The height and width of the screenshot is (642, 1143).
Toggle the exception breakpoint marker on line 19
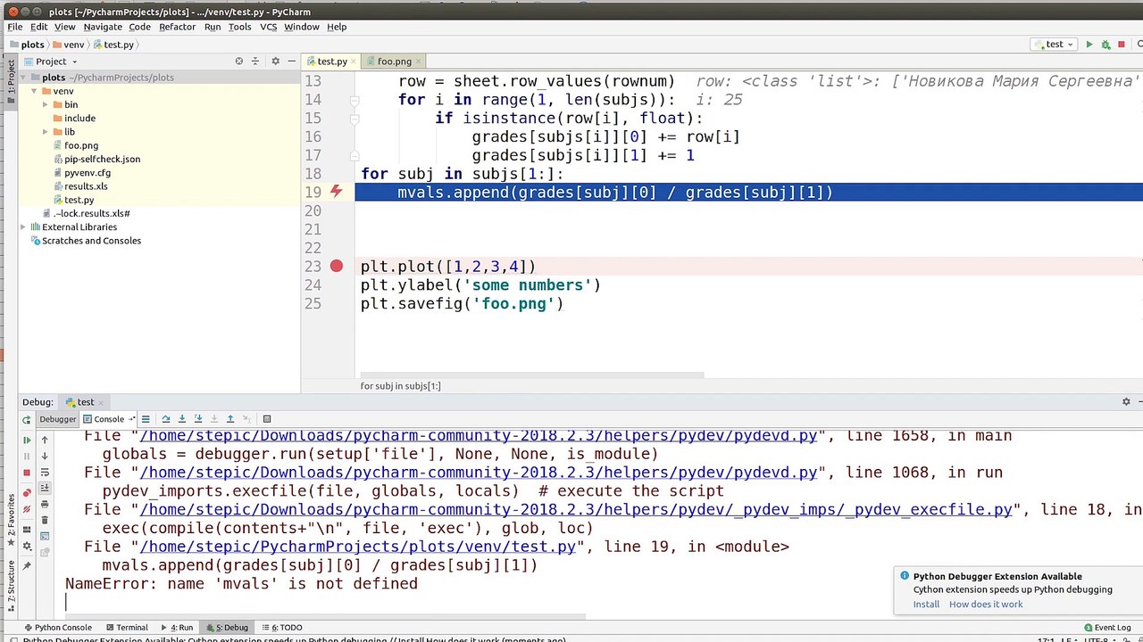(337, 192)
